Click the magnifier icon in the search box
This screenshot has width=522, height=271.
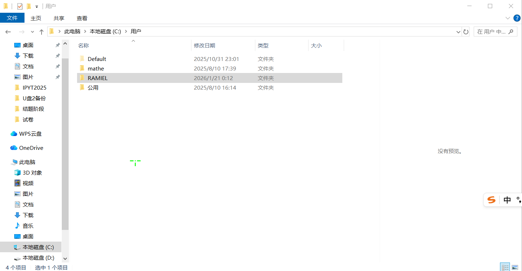pyautogui.click(x=511, y=32)
